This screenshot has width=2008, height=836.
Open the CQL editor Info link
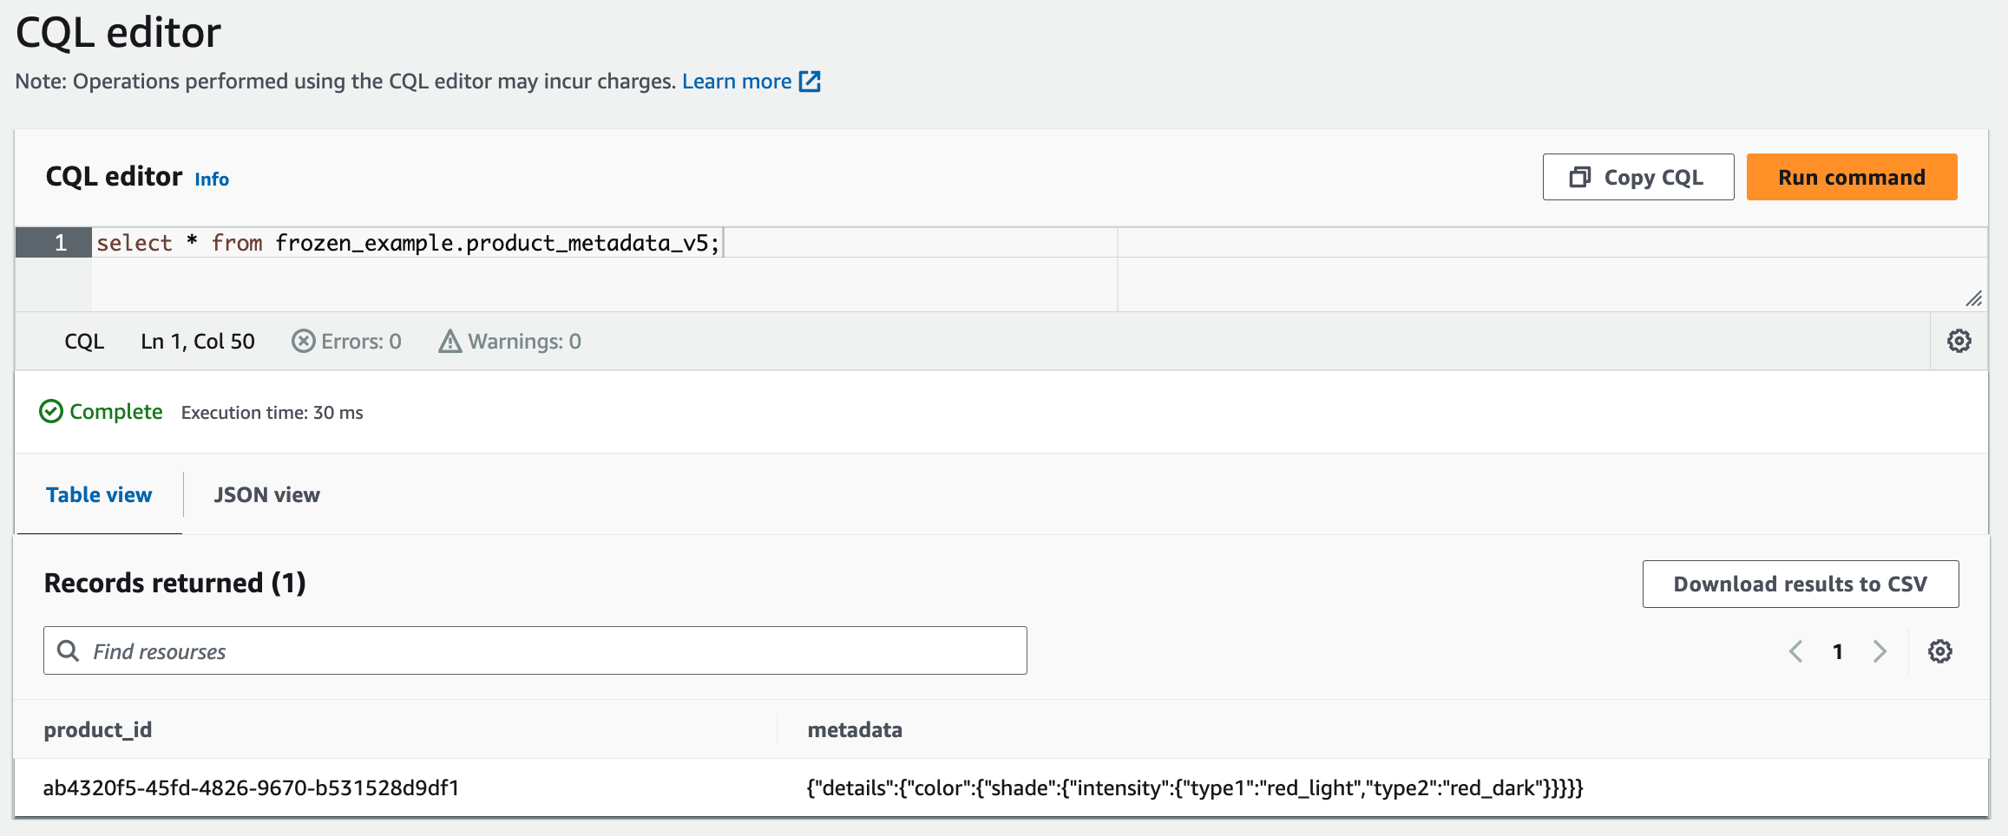pyautogui.click(x=212, y=179)
